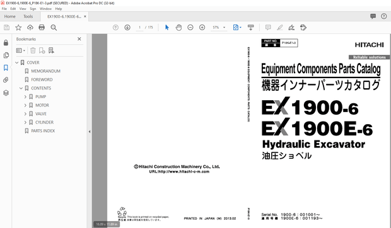Screen dimensions: 391x228
Task: Select the CONTENTS bookmark label
Action: click(41, 88)
